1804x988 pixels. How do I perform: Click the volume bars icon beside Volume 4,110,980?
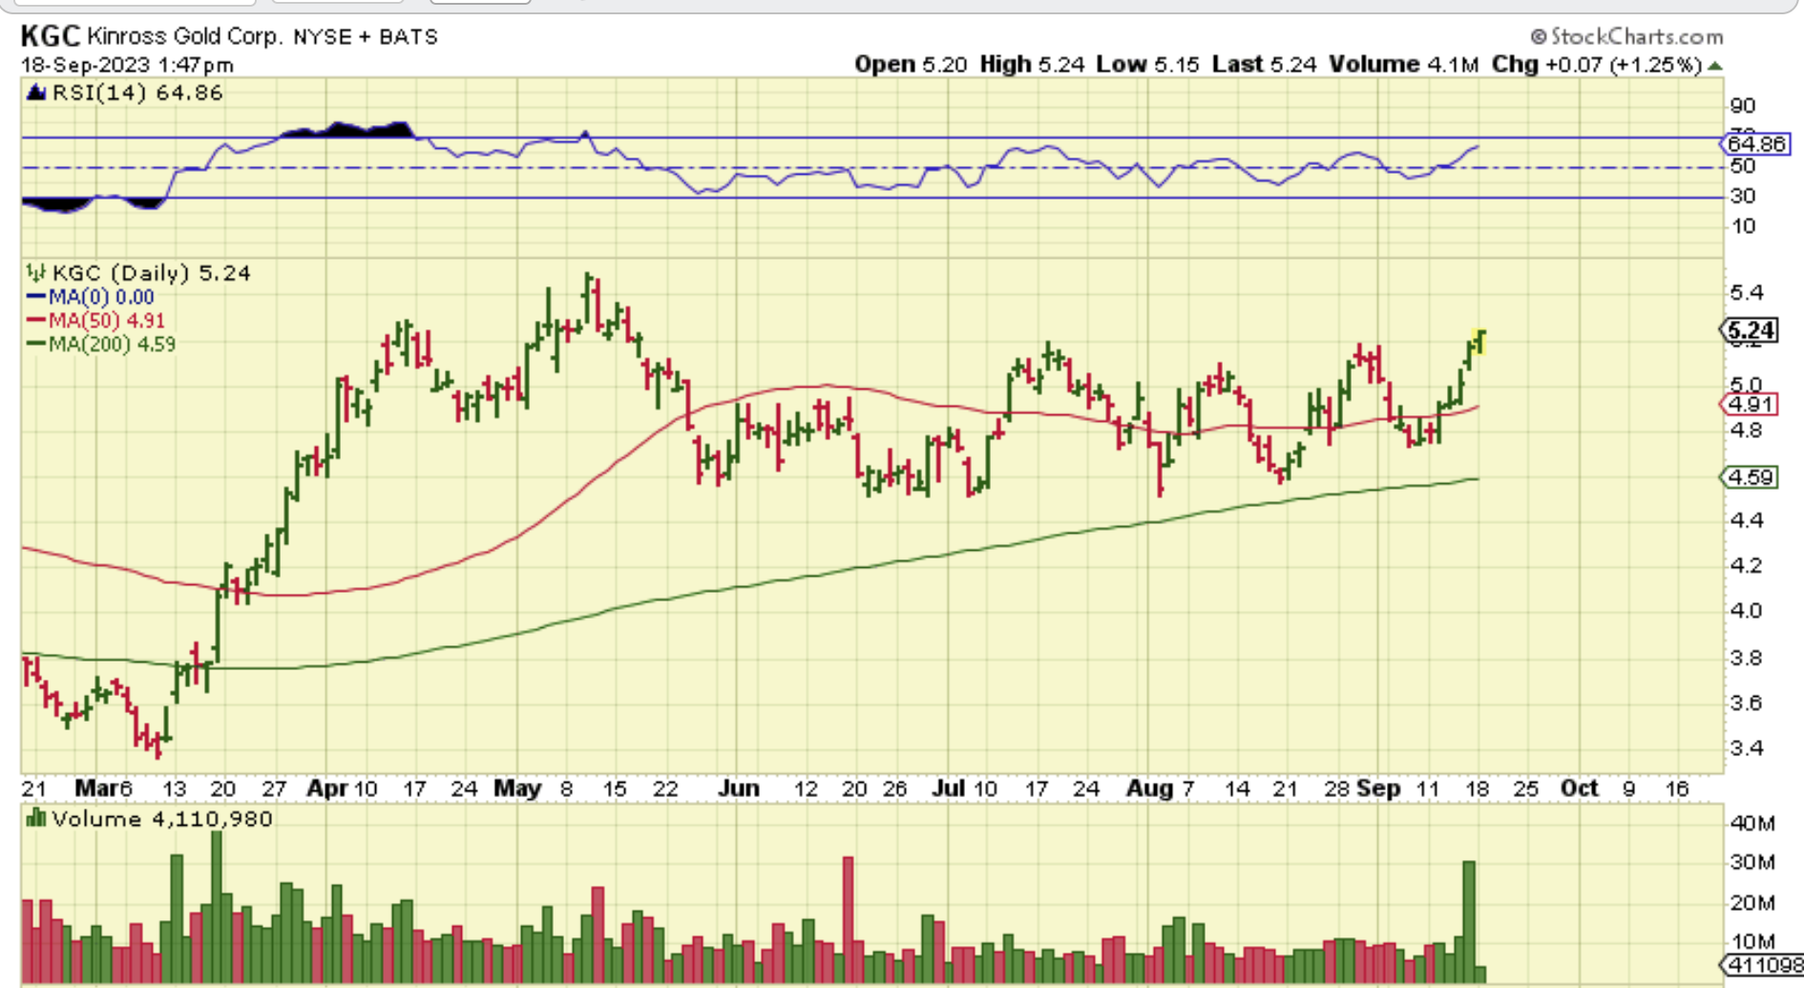[x=36, y=818]
